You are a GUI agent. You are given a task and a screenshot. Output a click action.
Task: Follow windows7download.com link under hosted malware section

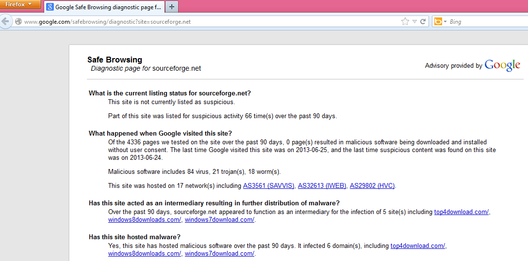[219, 254]
